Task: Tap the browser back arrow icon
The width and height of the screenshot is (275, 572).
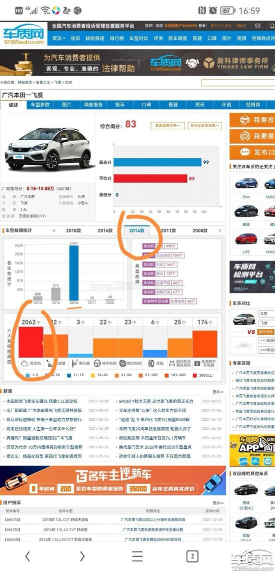Action: (x=27, y=556)
